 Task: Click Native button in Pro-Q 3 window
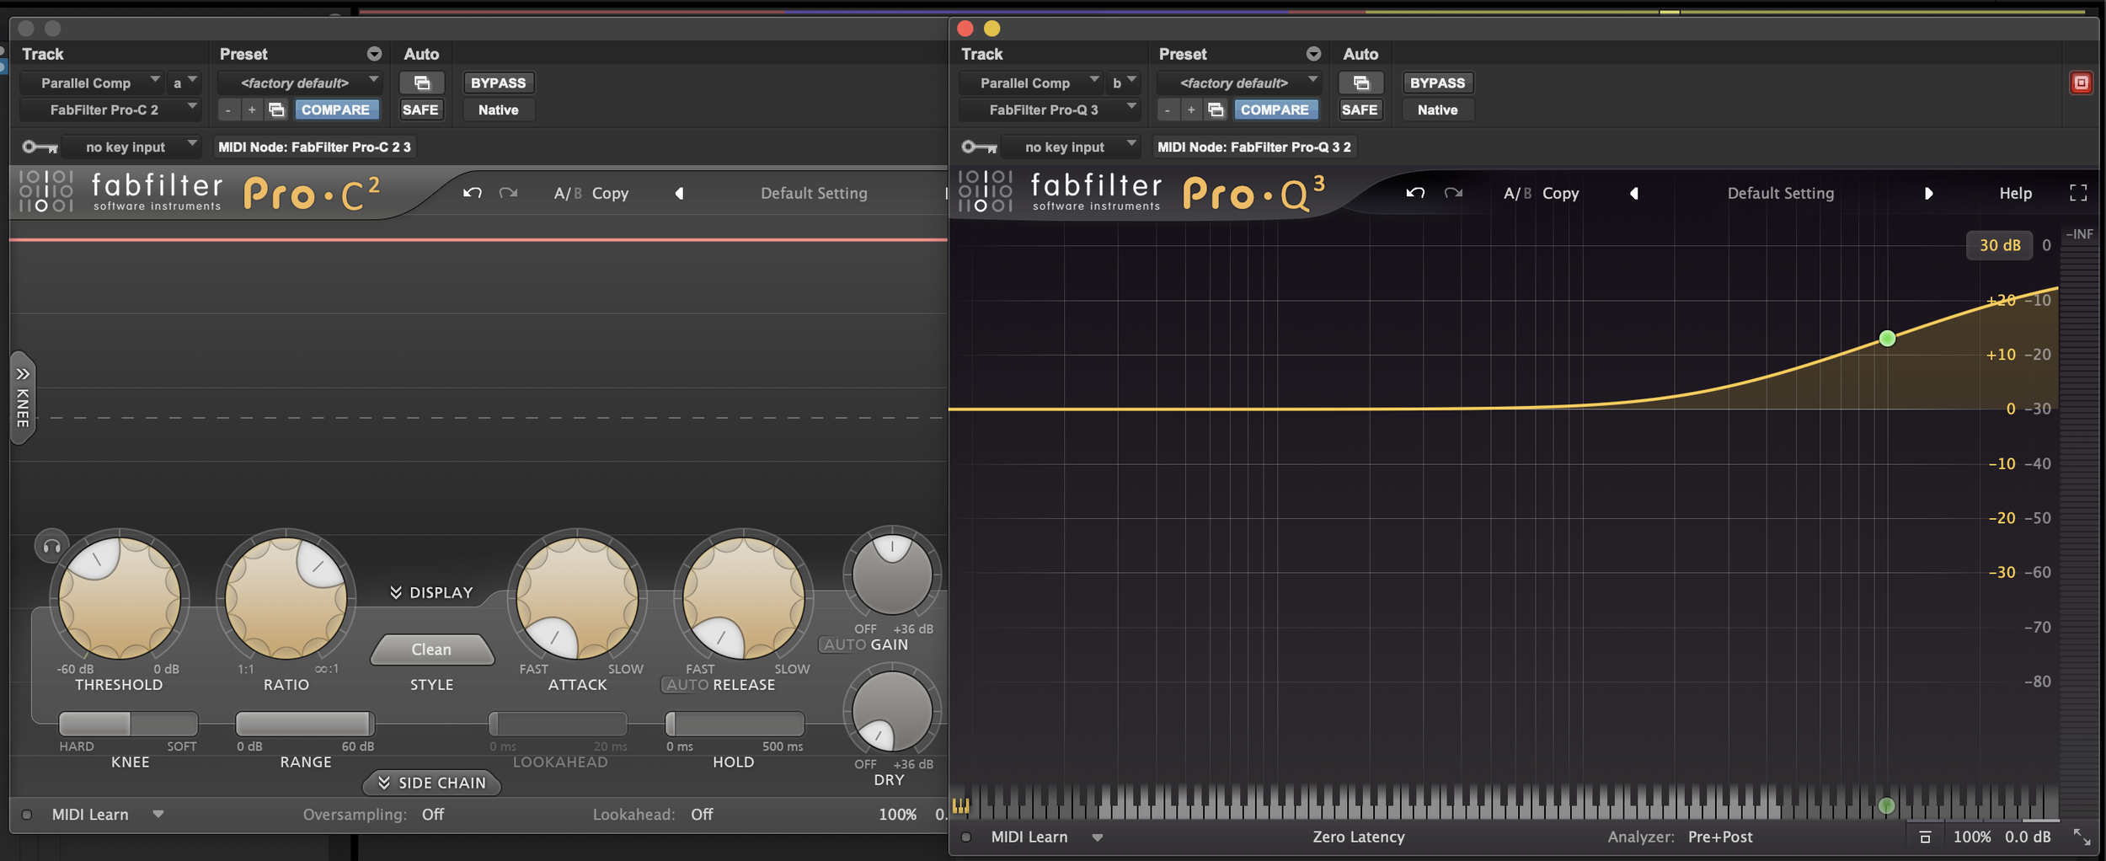(1437, 110)
